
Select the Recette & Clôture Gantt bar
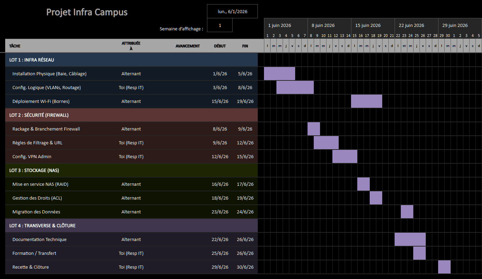coord(444,267)
